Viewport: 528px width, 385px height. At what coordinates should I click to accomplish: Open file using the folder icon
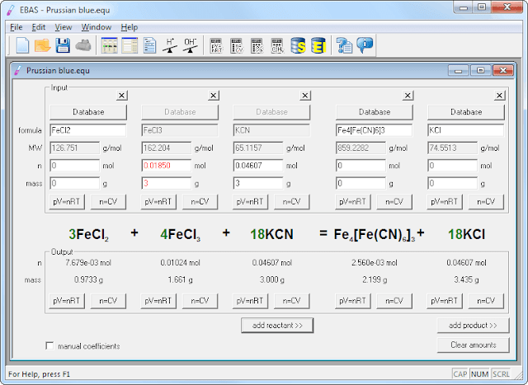42,45
